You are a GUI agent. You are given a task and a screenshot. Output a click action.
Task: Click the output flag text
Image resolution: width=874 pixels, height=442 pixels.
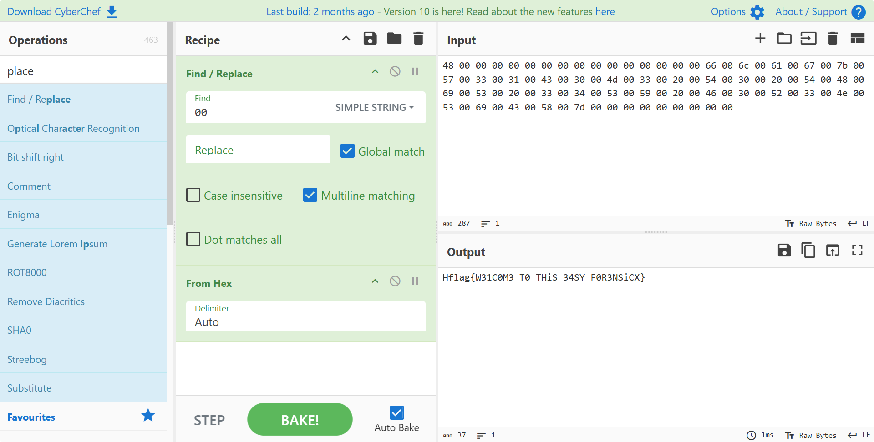point(544,277)
